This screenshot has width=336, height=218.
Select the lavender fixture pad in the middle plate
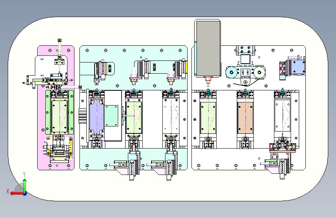pos(96,117)
